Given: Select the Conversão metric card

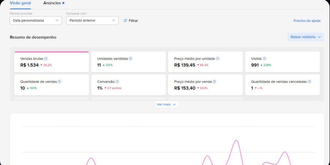Looking at the screenshot, I should click(x=128, y=85).
